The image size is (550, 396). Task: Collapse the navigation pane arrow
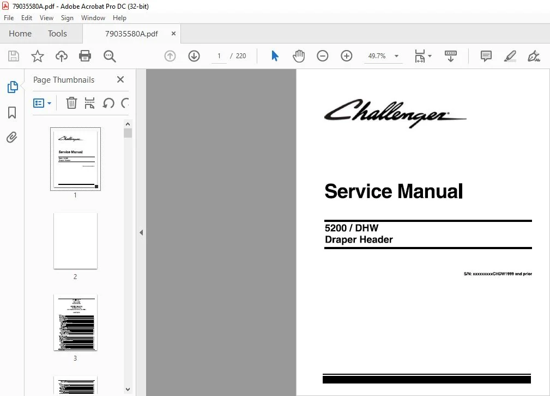pos(141,232)
